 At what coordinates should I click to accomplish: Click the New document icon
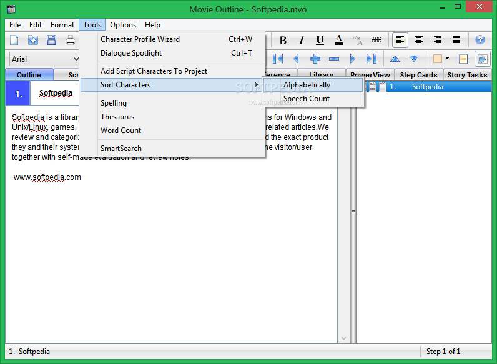tap(14, 40)
